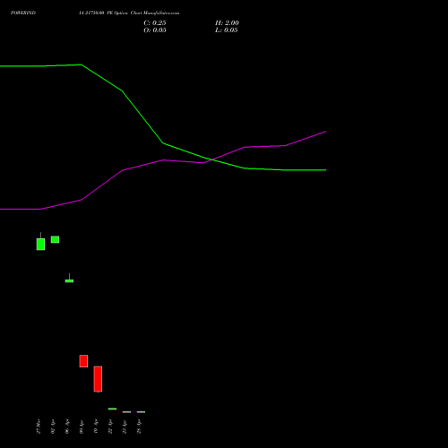The height and width of the screenshot is (448, 448).
Task: Click the POWERIND symbol label
Action: [x=23, y=13]
